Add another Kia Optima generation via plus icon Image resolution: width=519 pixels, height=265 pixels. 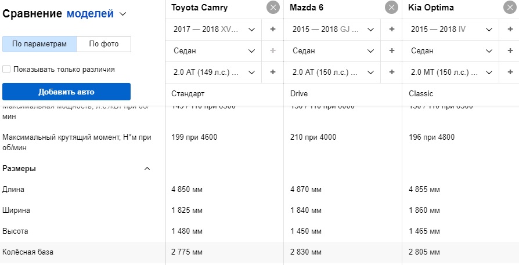pyautogui.click(x=510, y=29)
